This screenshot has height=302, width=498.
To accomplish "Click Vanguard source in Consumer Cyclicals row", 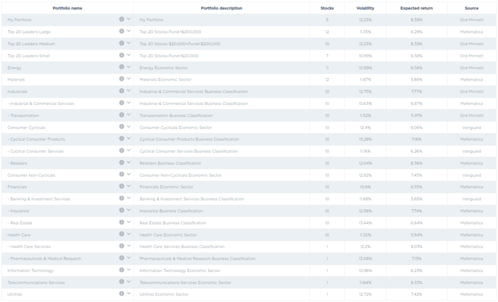I will coord(471,128).
